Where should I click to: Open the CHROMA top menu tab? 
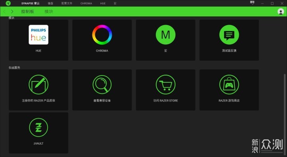coord(86,3)
